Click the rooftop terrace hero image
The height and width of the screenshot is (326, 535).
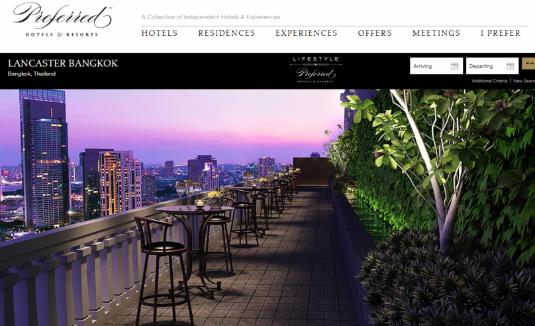(x=267, y=207)
